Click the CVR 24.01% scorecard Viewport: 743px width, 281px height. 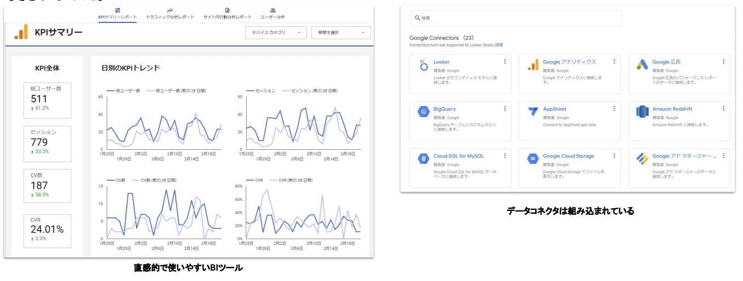coord(47,231)
